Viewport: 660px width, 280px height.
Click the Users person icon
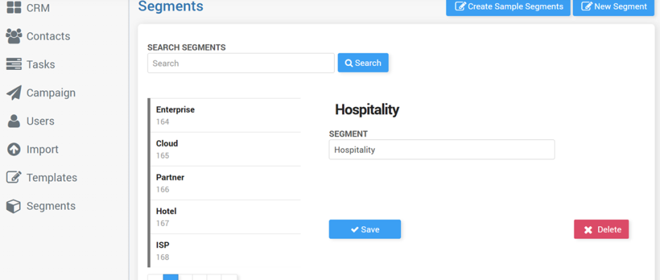pyautogui.click(x=14, y=121)
